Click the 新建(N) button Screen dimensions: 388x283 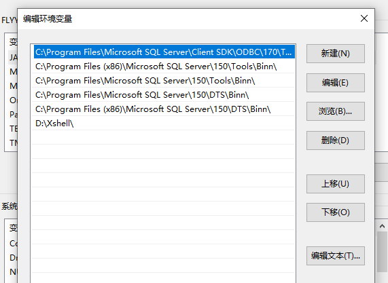point(335,54)
